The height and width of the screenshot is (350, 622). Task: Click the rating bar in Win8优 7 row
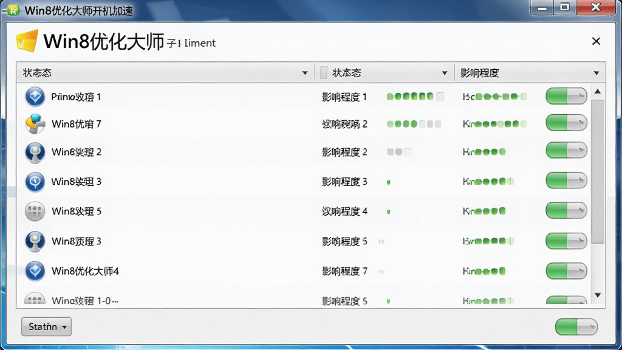click(x=414, y=124)
